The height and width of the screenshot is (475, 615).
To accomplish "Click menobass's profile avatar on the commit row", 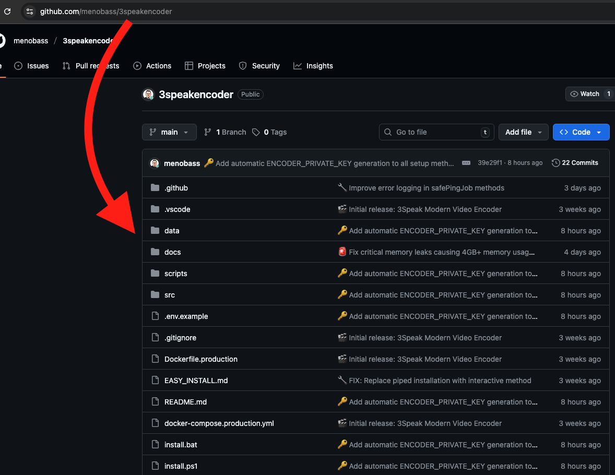I will tap(155, 163).
